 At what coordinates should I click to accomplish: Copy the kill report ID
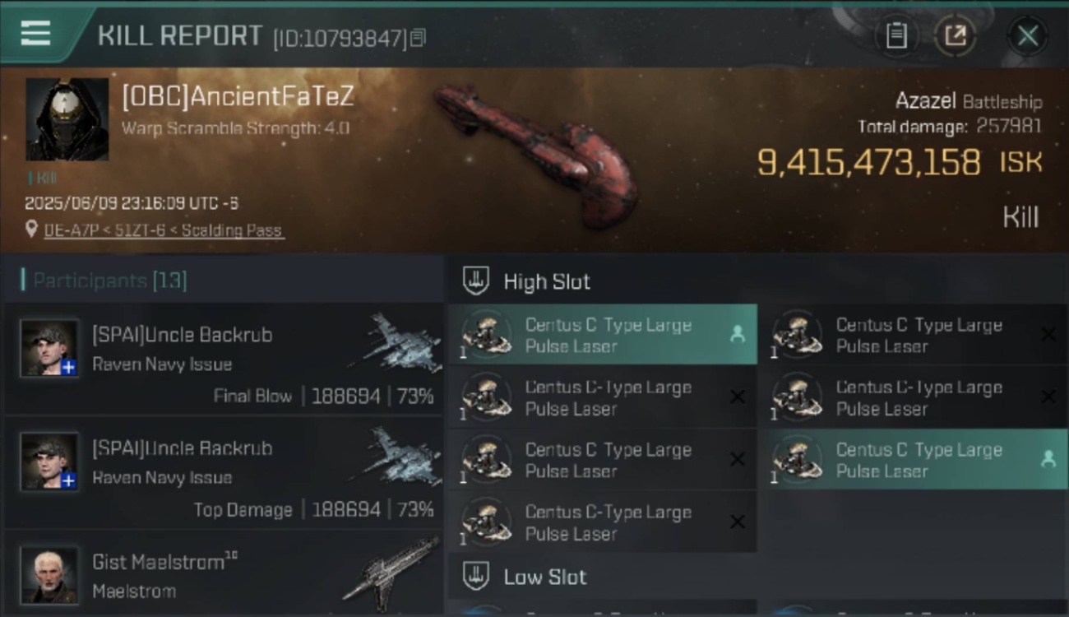[x=419, y=37]
